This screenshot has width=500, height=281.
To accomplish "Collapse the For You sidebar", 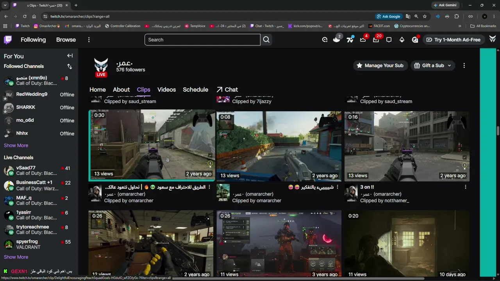I will (x=70, y=56).
